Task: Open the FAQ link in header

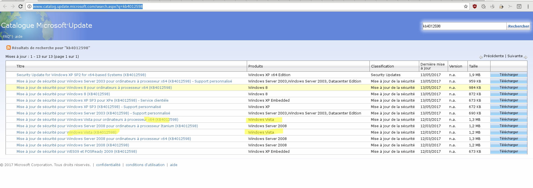Action: pos(6,36)
